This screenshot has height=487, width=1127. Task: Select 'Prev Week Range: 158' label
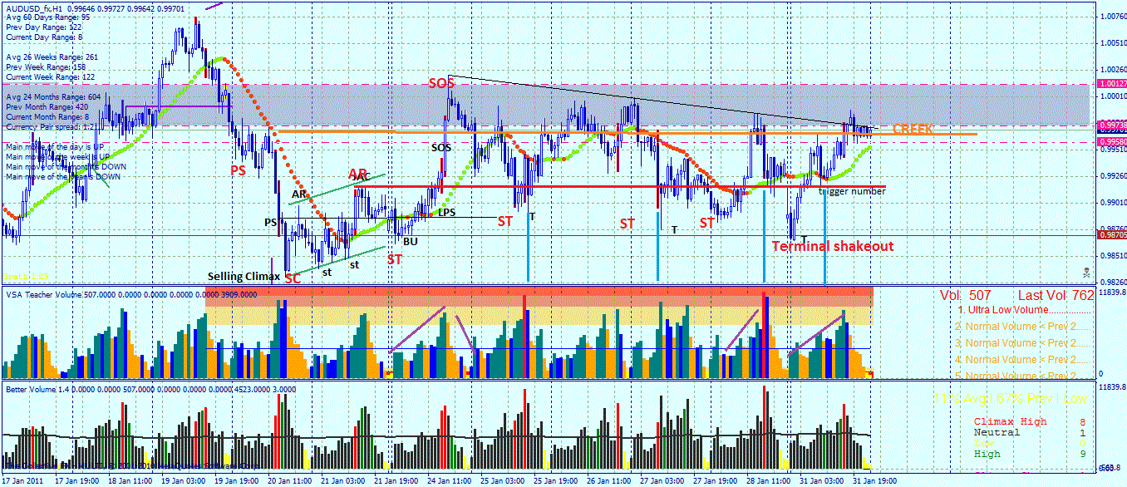(46, 67)
